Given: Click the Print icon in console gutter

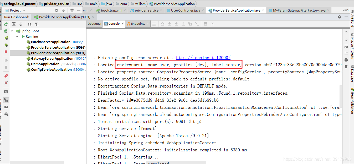Looking at the screenshot, I should (346, 60).
